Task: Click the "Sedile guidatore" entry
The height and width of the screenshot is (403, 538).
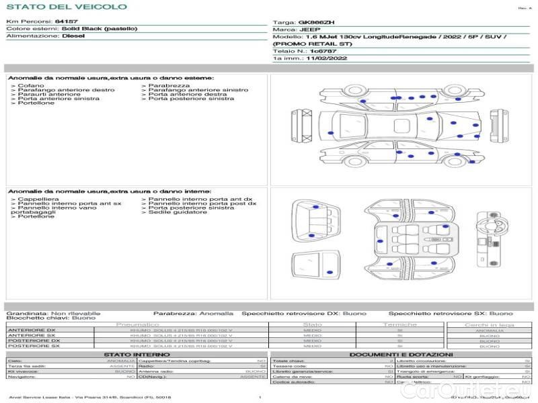Action: tap(174, 212)
